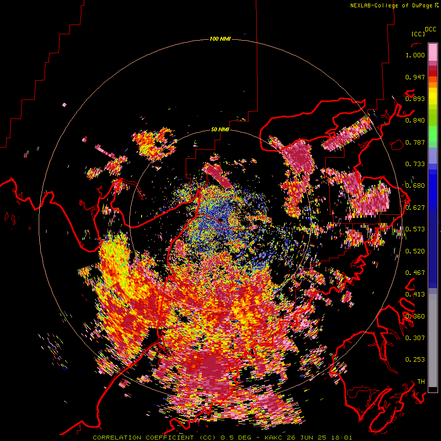The width and height of the screenshot is (441, 441).
Task: Click the DCC label above color scale
Action: coord(431,29)
